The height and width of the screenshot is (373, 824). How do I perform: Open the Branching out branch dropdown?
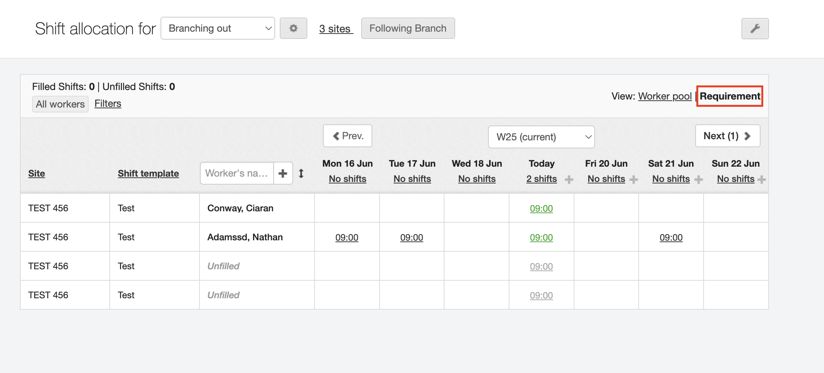pos(217,29)
